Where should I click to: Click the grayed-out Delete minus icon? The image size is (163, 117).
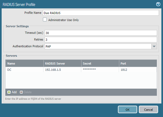[x=21, y=92]
